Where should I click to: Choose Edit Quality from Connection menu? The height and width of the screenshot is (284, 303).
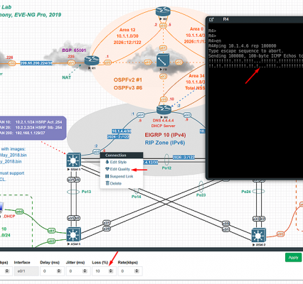click(119, 169)
